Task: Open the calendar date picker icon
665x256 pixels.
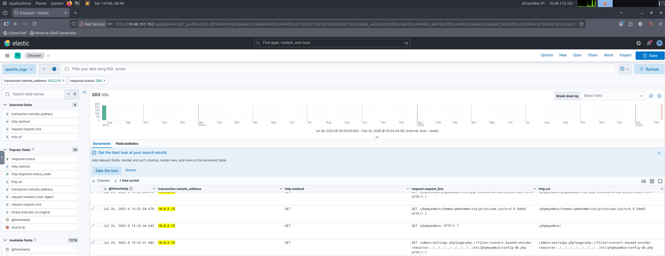Action: point(624,69)
